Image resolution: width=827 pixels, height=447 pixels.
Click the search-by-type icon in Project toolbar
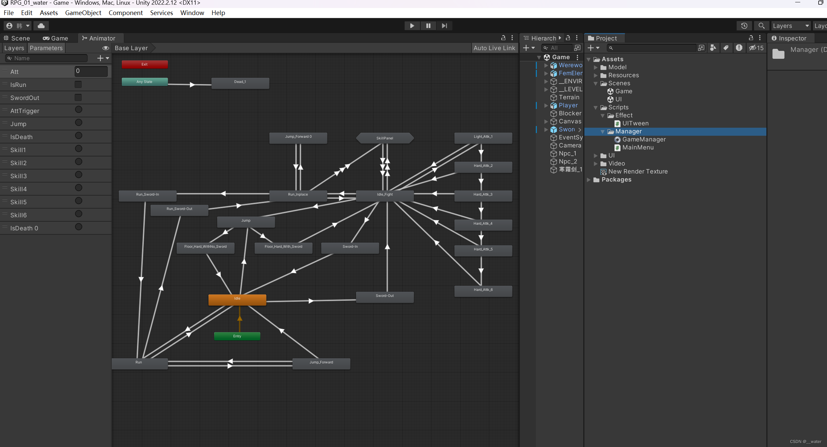click(x=713, y=48)
